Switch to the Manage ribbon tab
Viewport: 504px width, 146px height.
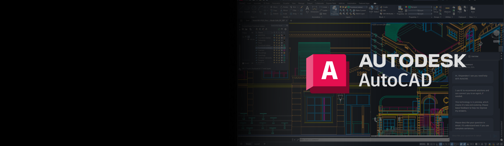[301, 3]
